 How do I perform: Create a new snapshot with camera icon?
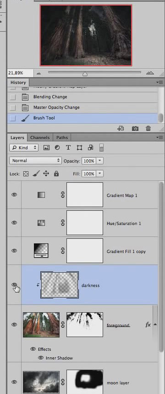point(135,129)
